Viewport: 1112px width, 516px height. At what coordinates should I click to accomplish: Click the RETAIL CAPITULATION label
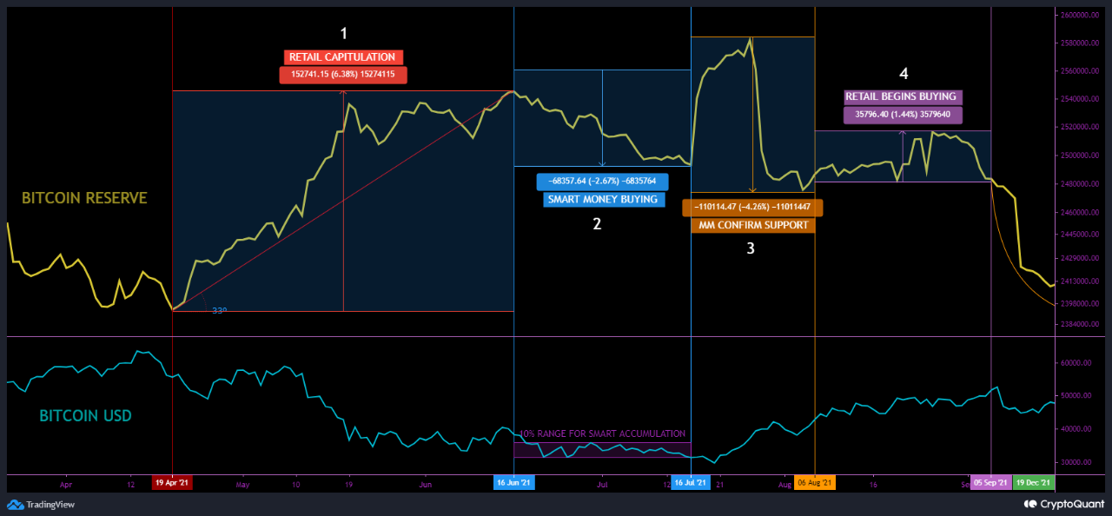343,56
